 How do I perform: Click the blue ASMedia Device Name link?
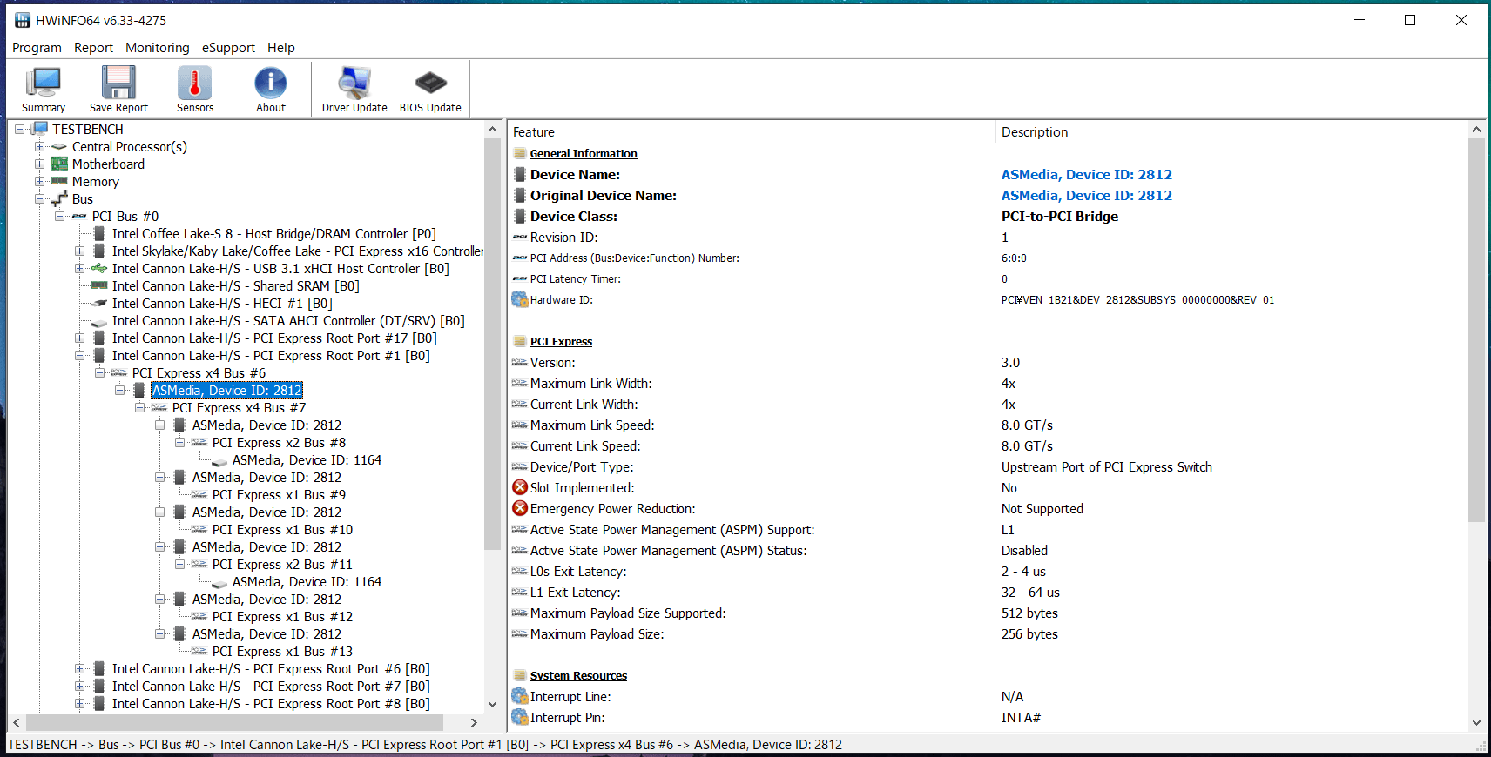(x=1086, y=174)
